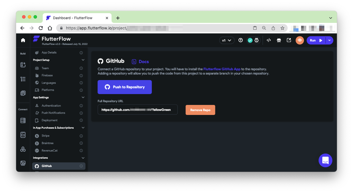353x193 pixels.
Task: Click the FlutterFlow logo
Action: 52,39
